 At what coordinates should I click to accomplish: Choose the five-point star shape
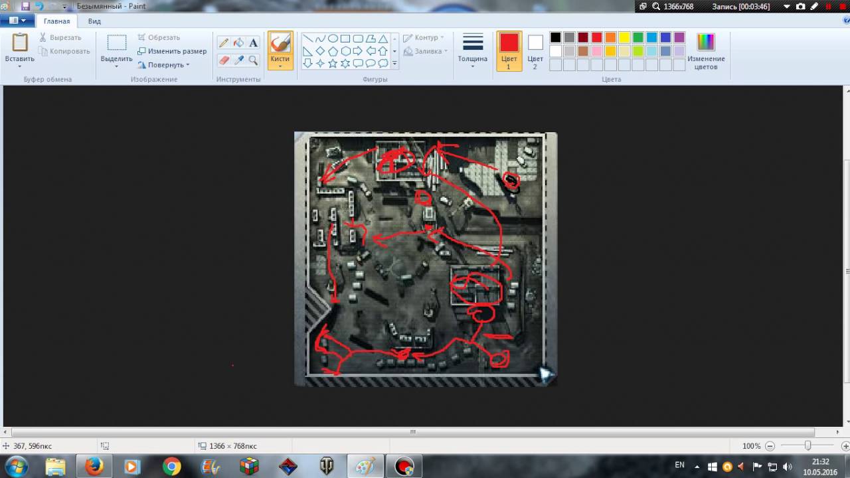point(333,64)
